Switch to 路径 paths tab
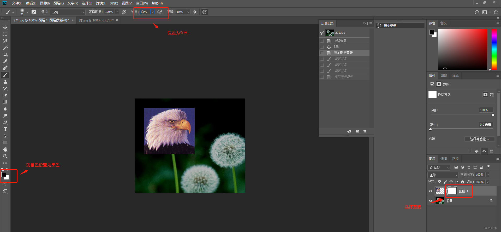This screenshot has width=501, height=232. (x=455, y=159)
